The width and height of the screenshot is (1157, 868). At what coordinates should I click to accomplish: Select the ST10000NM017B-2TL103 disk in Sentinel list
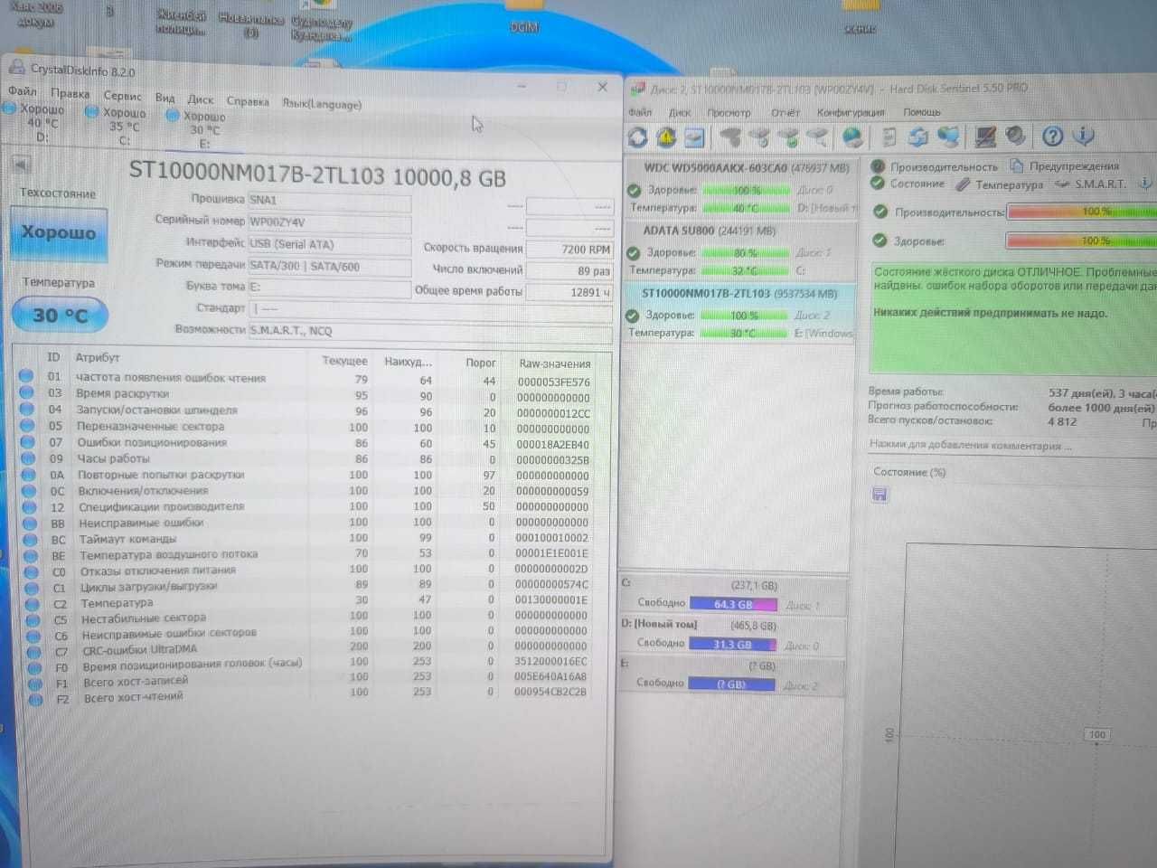point(739,314)
